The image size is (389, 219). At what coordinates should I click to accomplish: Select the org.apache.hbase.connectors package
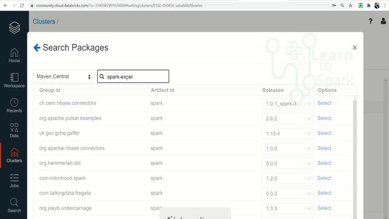324,148
